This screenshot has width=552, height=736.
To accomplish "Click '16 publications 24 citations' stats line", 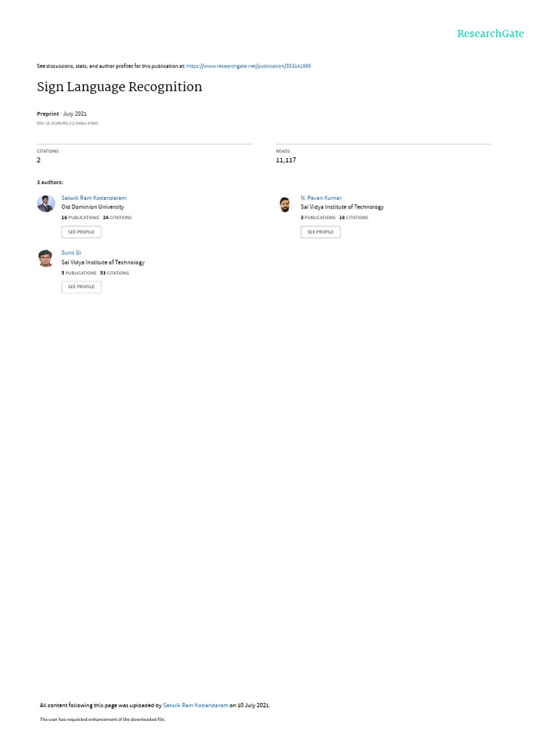I will click(x=96, y=218).
